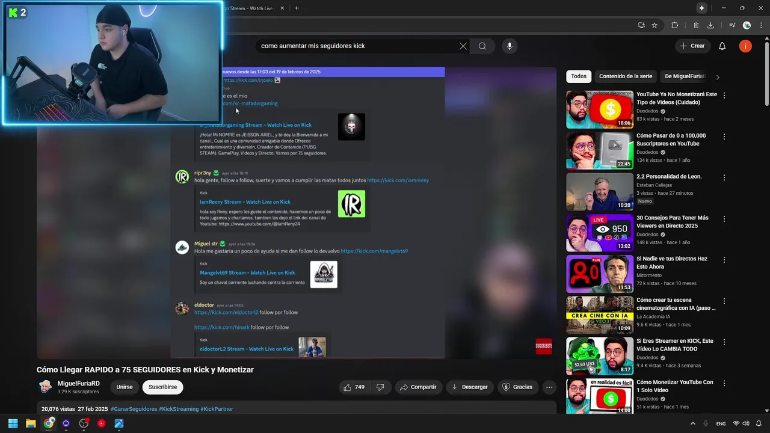The image size is (770, 433).
Task: Click the Gracias button
Action: tap(517, 387)
